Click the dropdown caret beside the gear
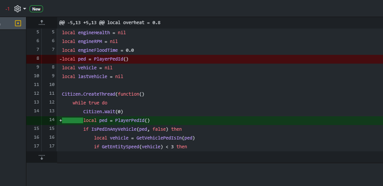The image size is (383, 186). coord(24,9)
